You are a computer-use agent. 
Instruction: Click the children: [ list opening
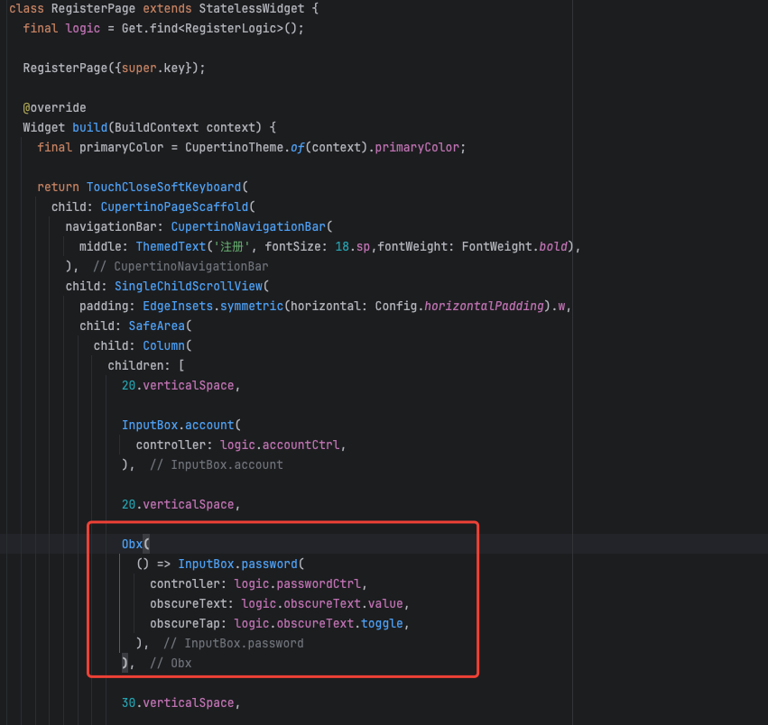click(x=146, y=366)
